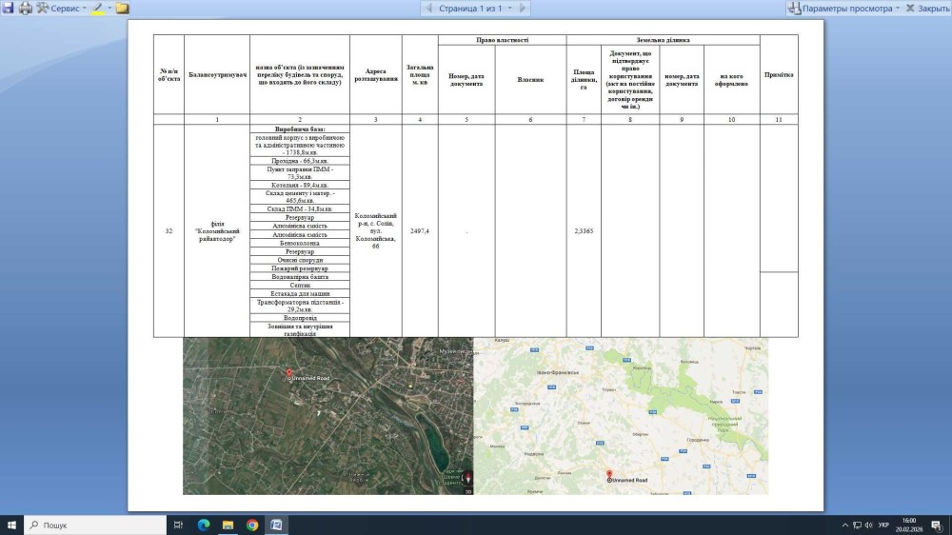
Task: Click the Print icon in toolbar
Action: point(25,8)
